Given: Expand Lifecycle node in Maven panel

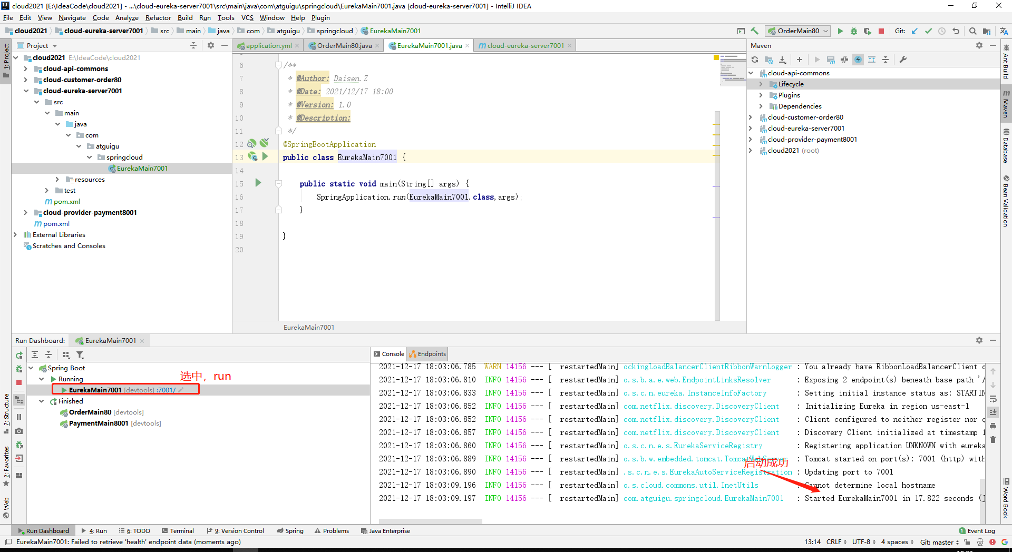Looking at the screenshot, I should tap(761, 84).
